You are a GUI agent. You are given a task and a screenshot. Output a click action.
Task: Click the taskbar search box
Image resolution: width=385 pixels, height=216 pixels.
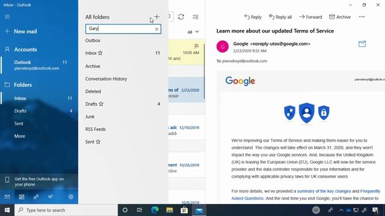(66, 210)
